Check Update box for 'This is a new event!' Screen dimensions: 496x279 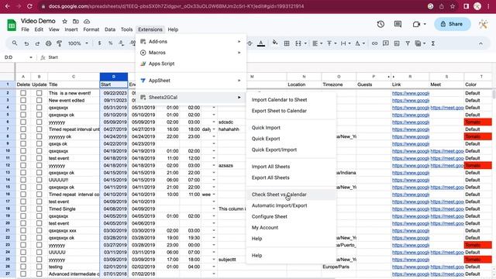point(39,93)
